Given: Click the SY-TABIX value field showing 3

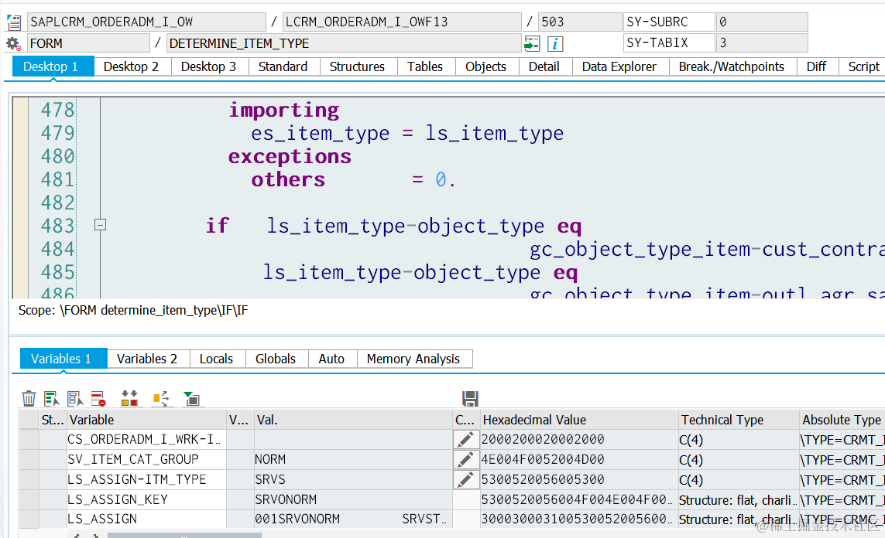Looking at the screenshot, I should pos(762,43).
